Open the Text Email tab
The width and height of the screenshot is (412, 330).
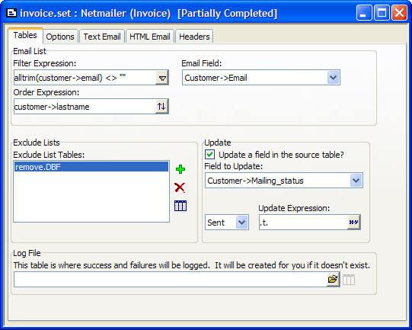[102, 37]
